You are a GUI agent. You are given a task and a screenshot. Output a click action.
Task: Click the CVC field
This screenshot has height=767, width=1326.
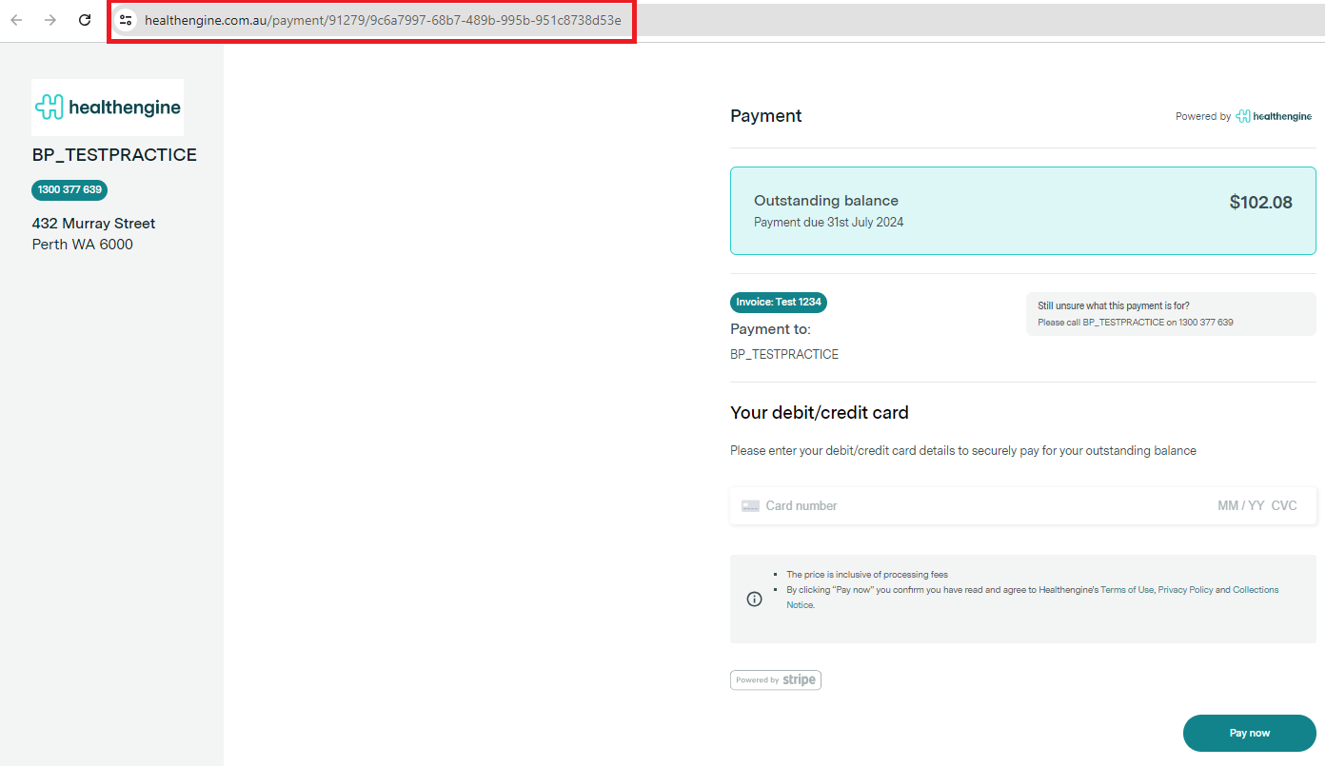point(1284,506)
